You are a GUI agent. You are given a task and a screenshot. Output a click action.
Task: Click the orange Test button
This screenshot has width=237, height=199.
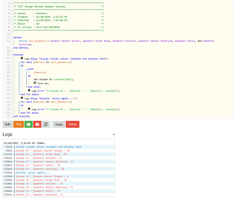click(x=19, y=124)
